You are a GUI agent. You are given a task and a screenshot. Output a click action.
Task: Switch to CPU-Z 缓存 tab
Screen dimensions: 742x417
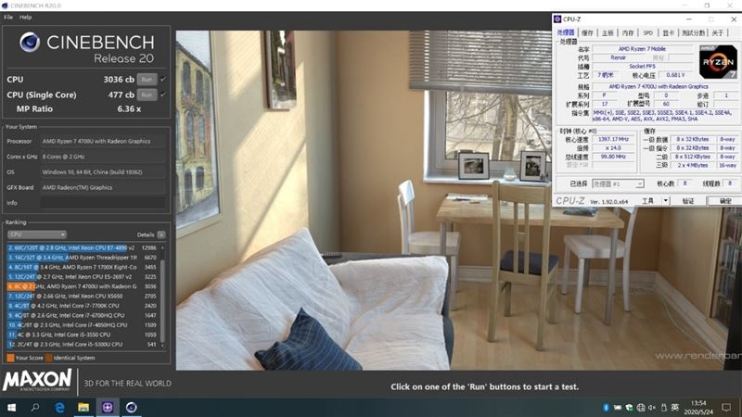(x=587, y=32)
